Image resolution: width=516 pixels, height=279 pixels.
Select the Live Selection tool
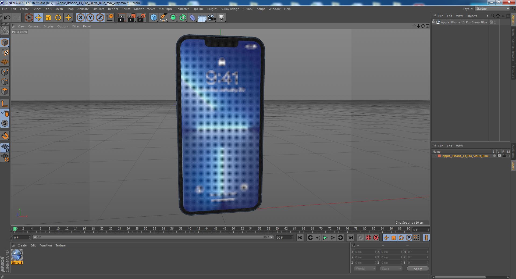(29, 18)
